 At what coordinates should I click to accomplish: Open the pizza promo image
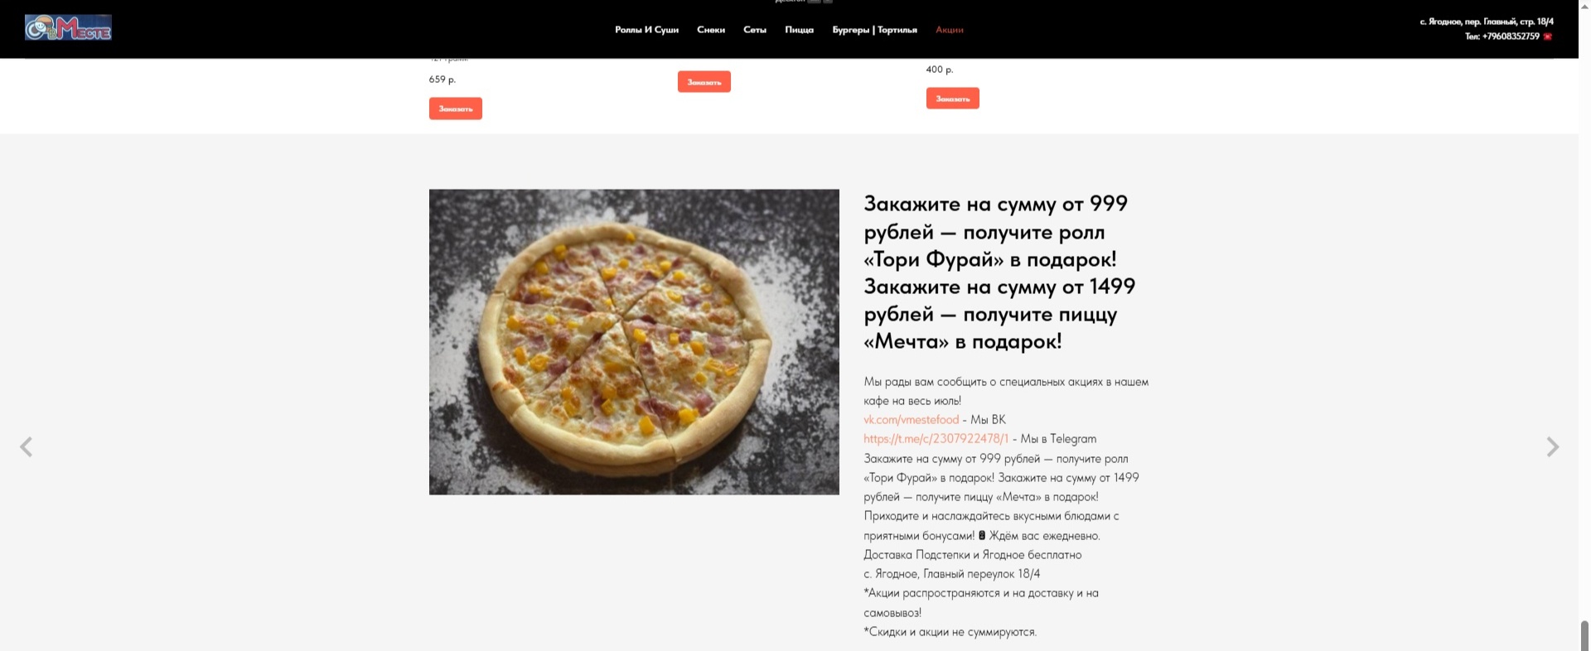tap(634, 342)
